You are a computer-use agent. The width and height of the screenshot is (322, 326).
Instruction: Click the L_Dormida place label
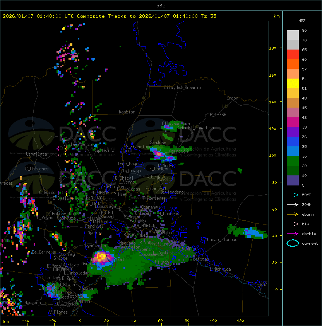point(220,269)
